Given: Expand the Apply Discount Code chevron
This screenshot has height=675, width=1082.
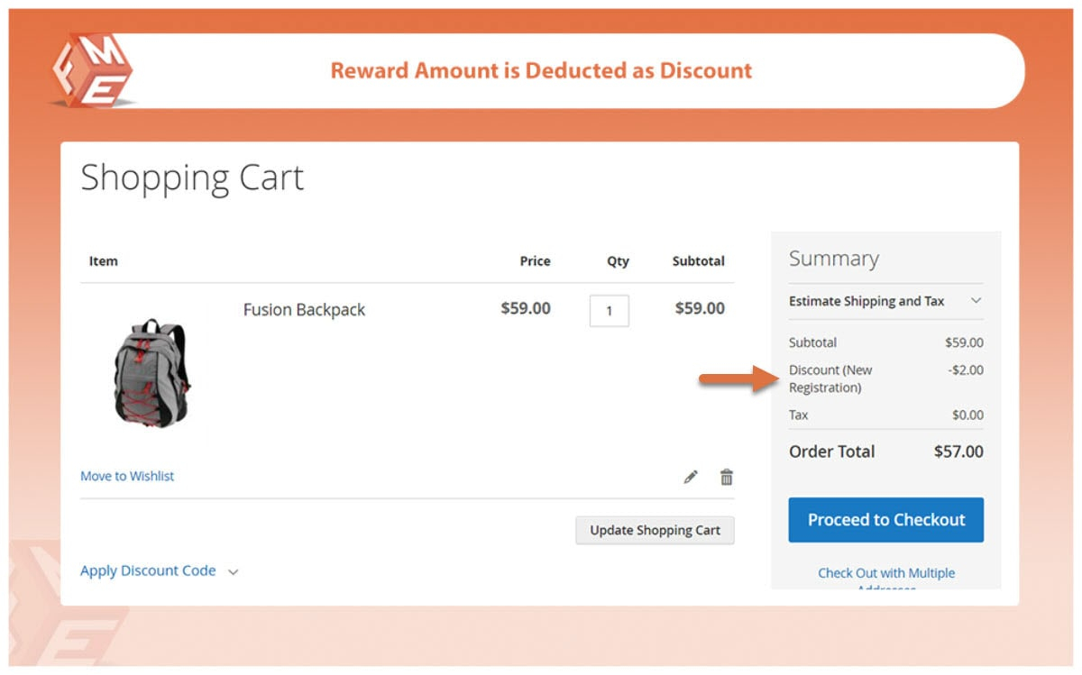Looking at the screenshot, I should [x=233, y=571].
